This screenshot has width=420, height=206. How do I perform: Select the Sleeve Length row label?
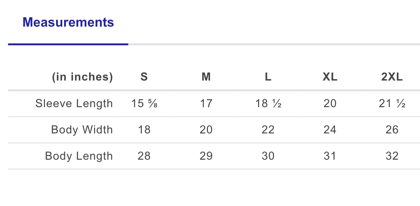[x=74, y=103]
